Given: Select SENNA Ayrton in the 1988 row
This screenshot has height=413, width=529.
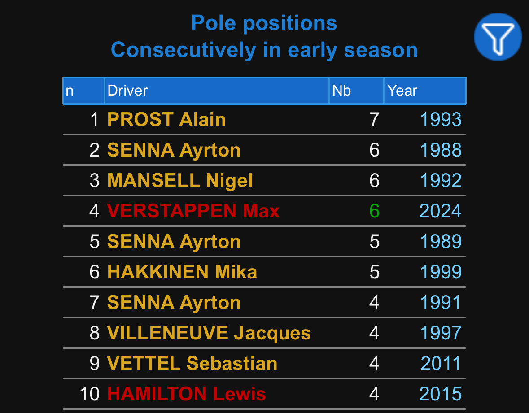Looking at the screenshot, I should (174, 150).
